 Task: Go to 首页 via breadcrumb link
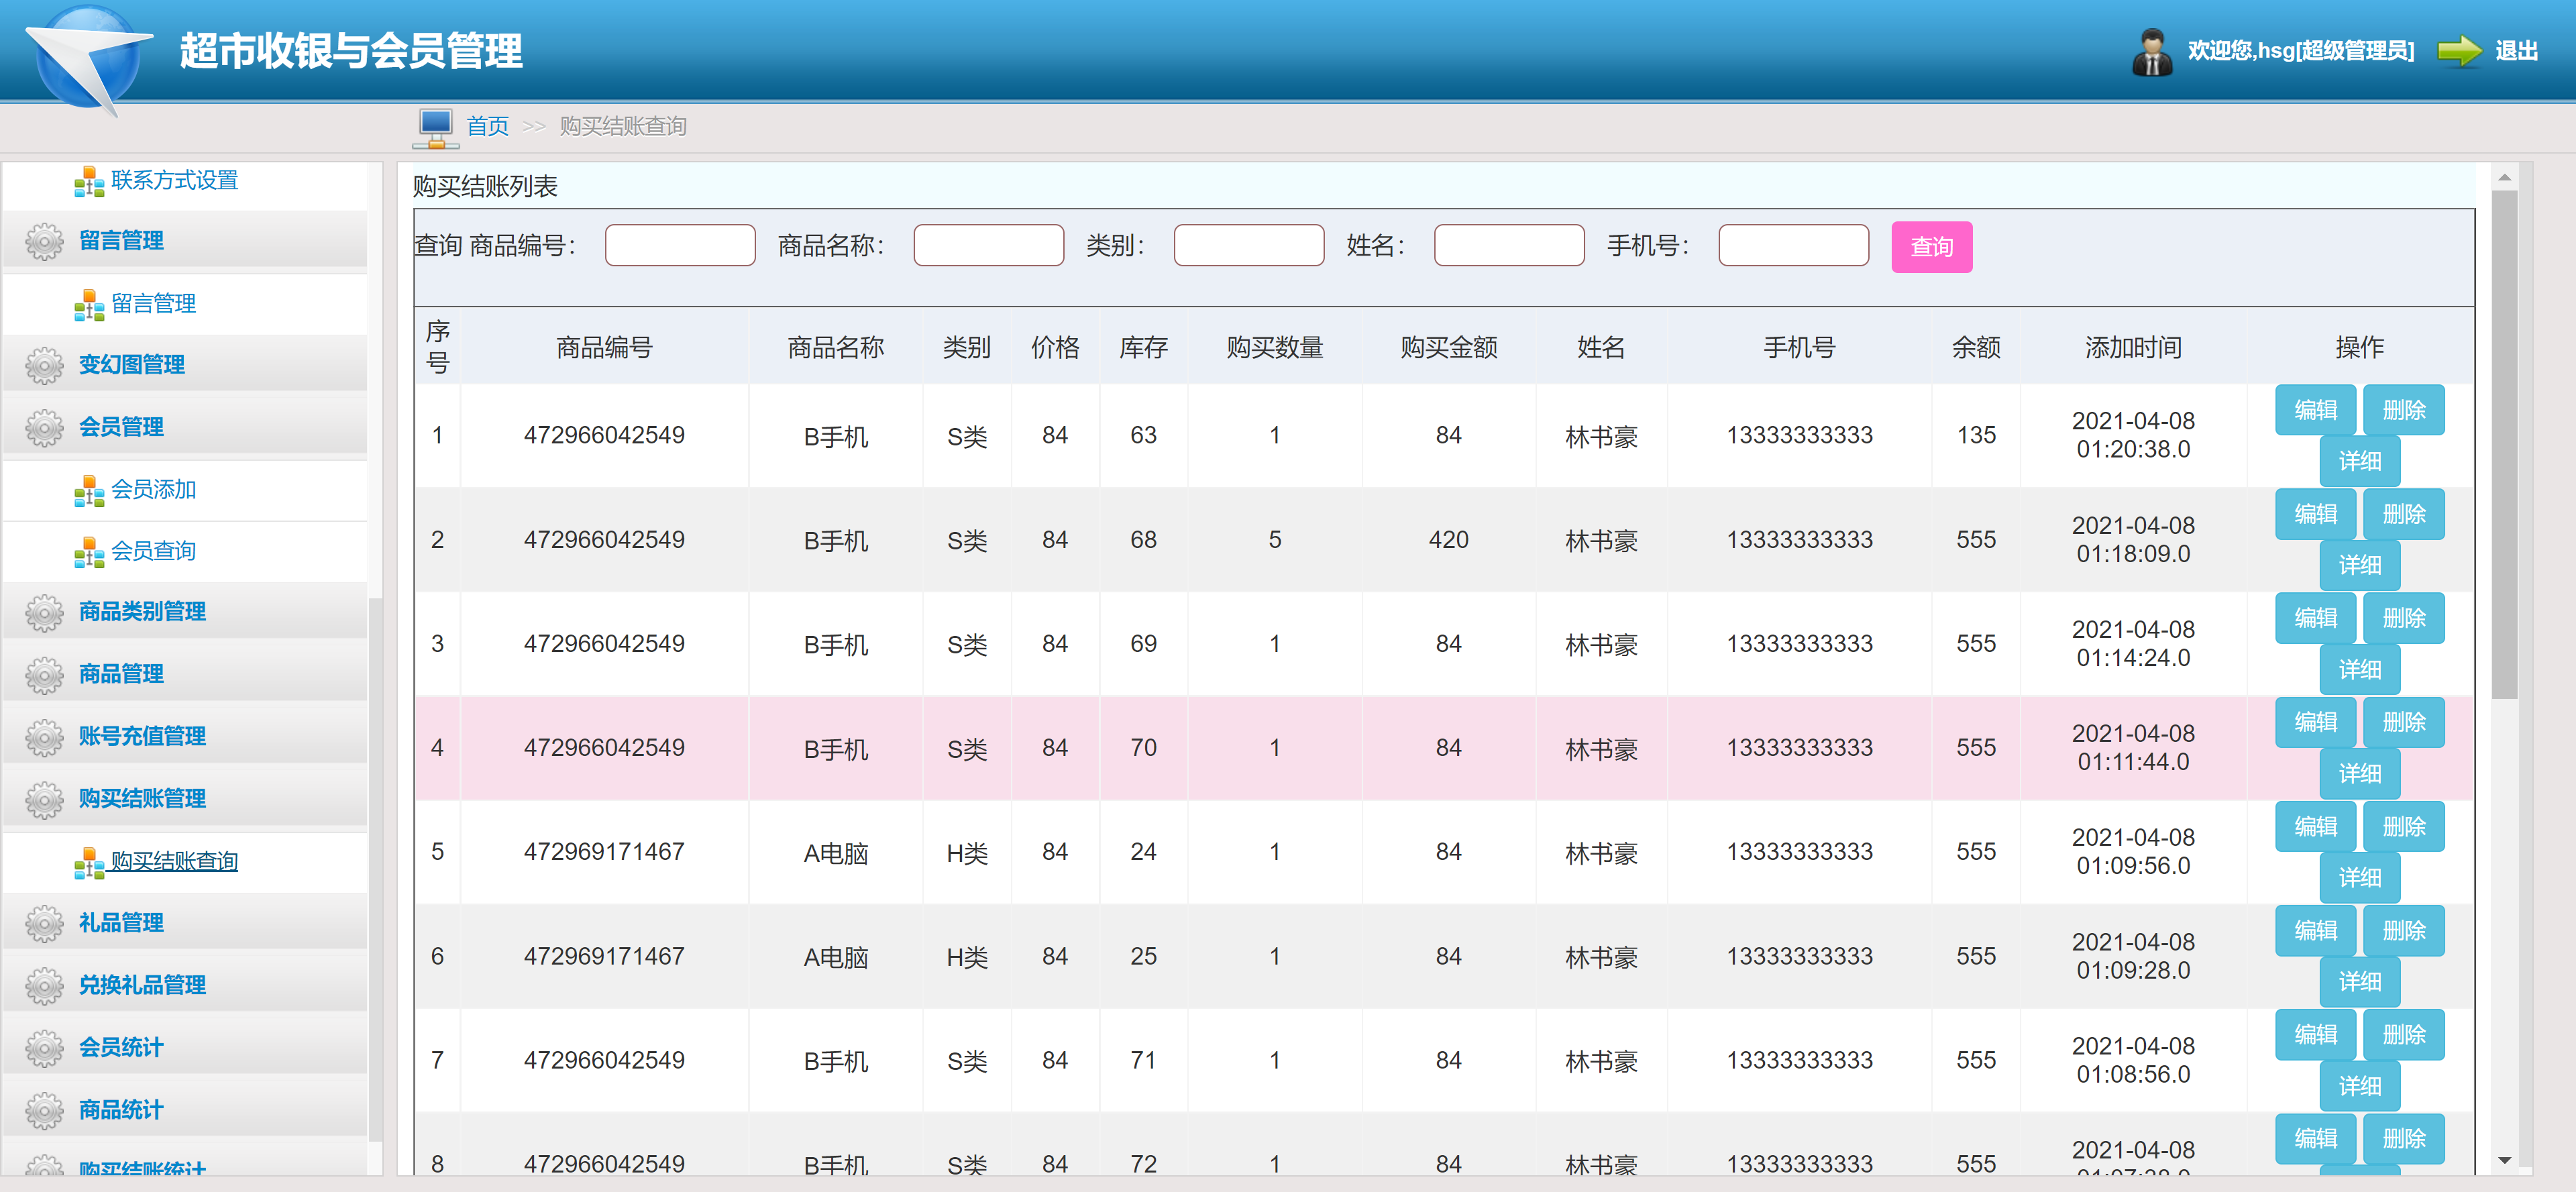tap(487, 127)
